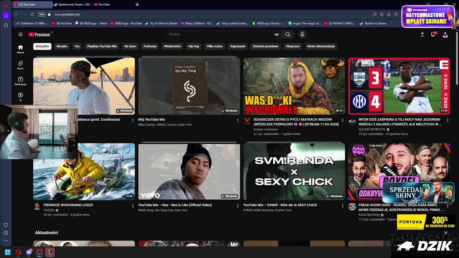
Task: Open more options for the Nas Is Like mix
Action: (x=237, y=206)
